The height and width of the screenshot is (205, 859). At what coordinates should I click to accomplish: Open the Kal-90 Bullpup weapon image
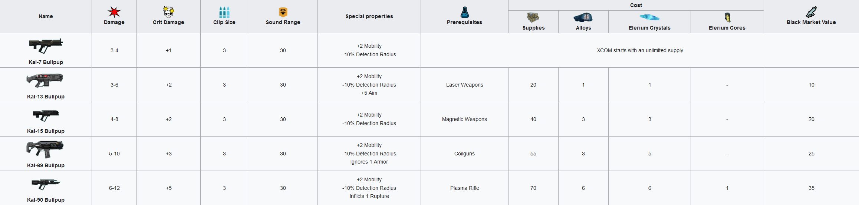tap(46, 184)
